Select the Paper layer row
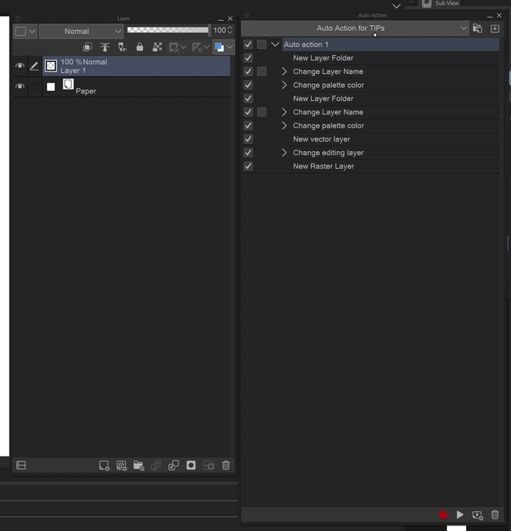The image size is (511, 531). pyautogui.click(x=136, y=87)
